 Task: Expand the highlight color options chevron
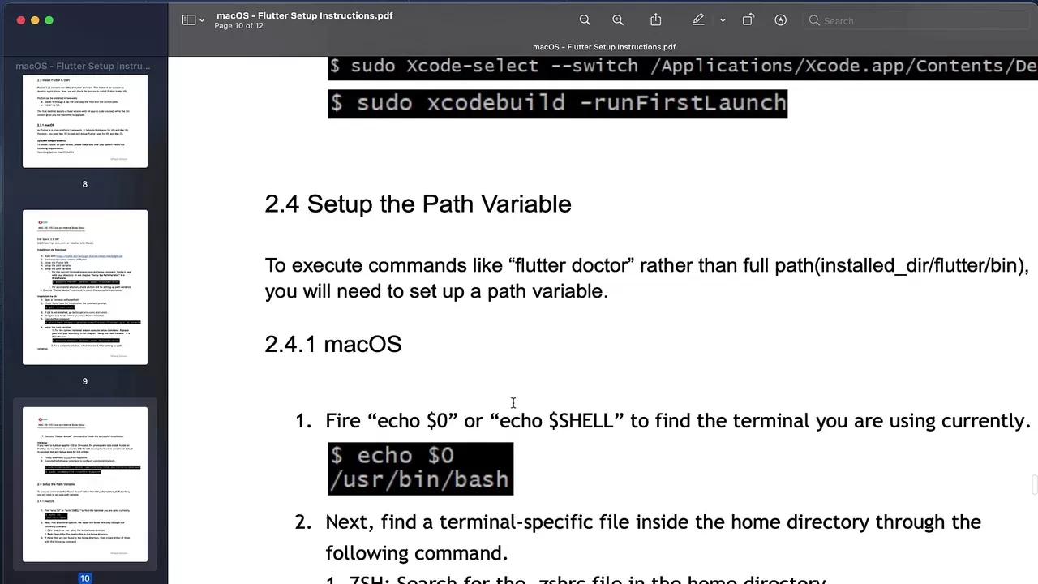click(x=722, y=20)
